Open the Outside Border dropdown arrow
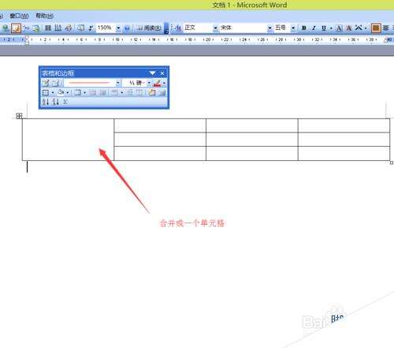The width and height of the screenshot is (394, 348). (53, 92)
